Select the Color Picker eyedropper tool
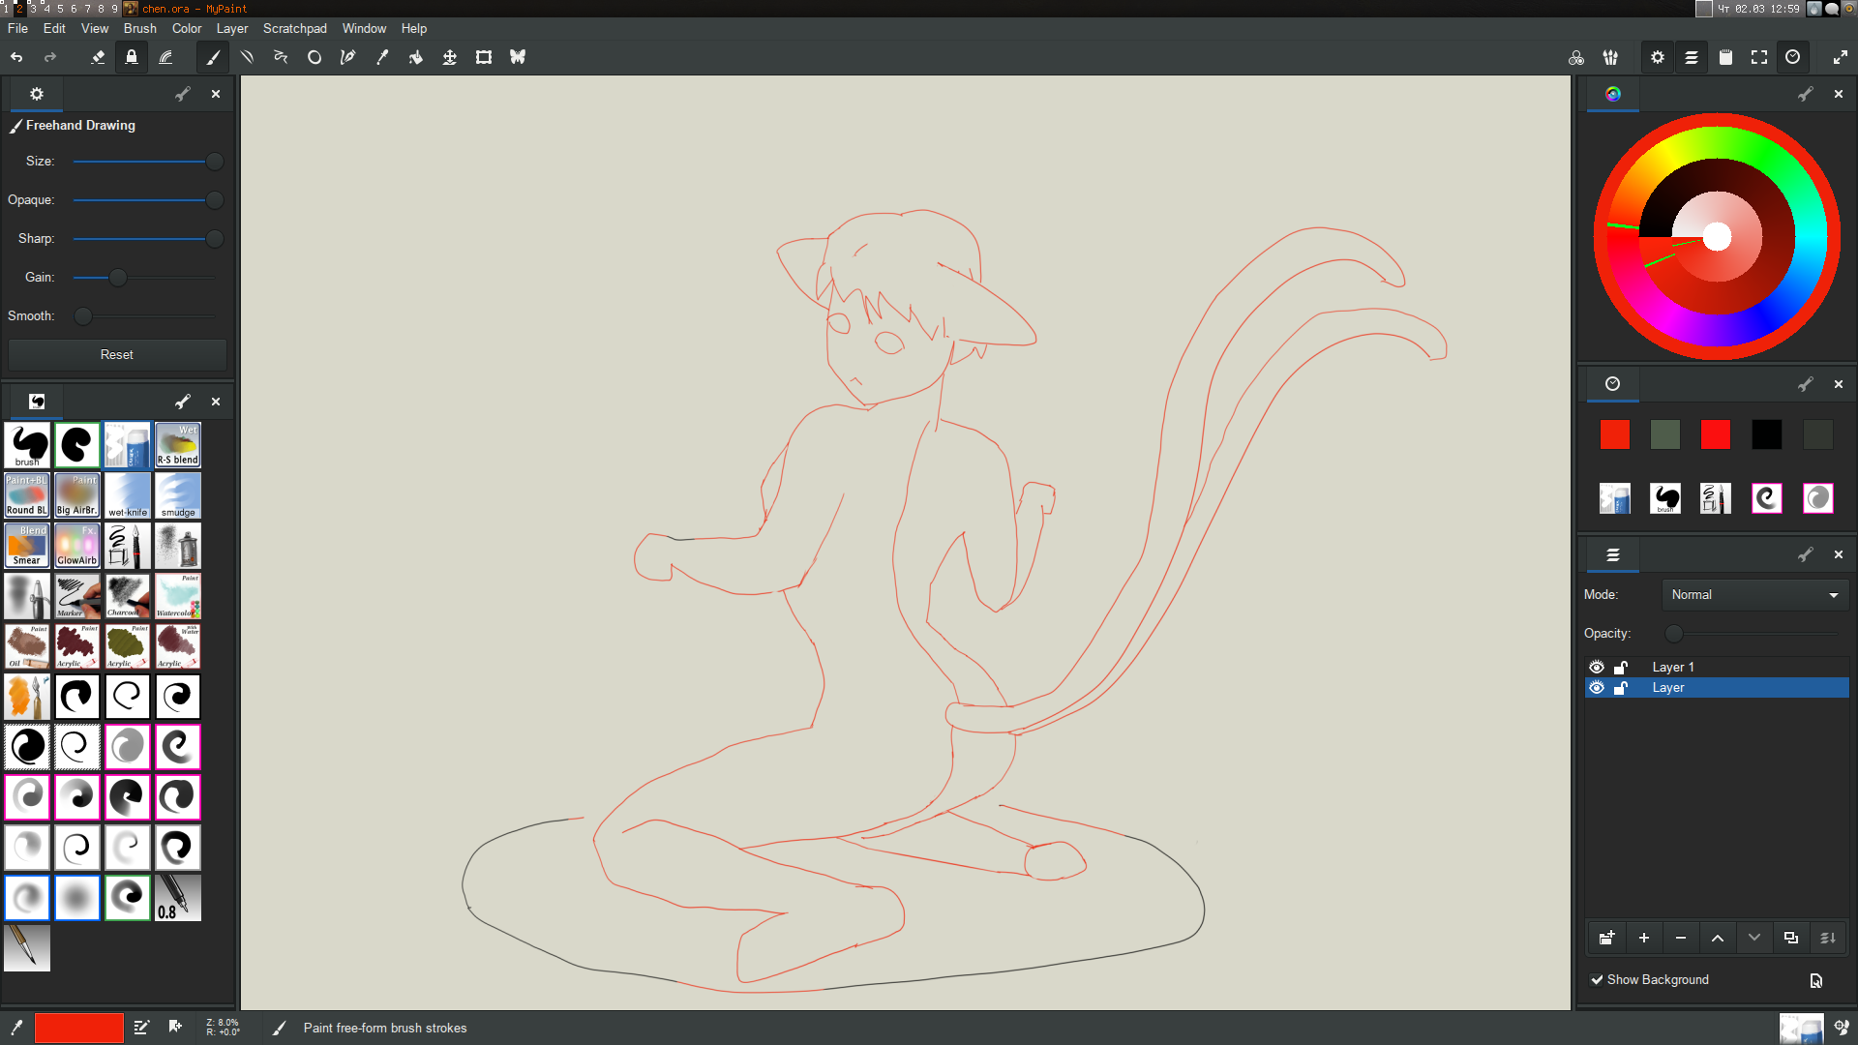The image size is (1858, 1045). (x=382, y=57)
